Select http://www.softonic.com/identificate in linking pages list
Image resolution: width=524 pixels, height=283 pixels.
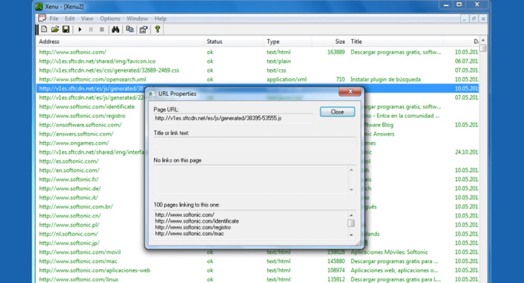[197, 221]
